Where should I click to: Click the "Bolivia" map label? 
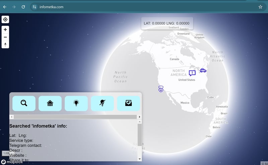click(x=216, y=127)
